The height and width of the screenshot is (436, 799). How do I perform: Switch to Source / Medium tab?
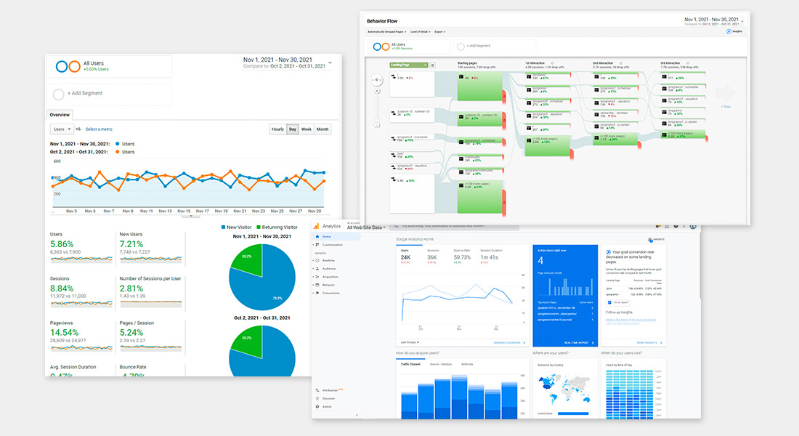point(440,363)
